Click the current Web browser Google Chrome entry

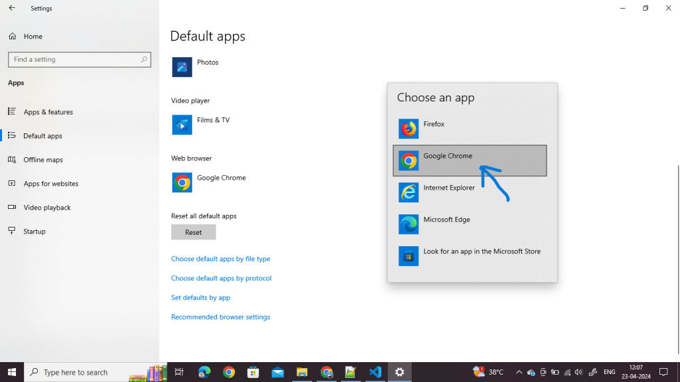tap(209, 182)
